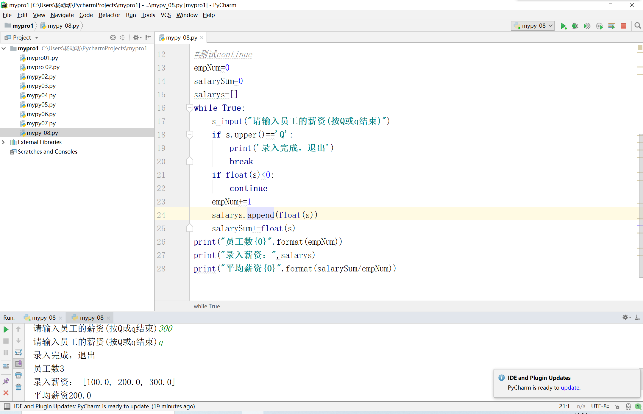Viewport: 643px width, 414px height.
Task: Toggle scroll to end in Run console
Action: point(18,364)
